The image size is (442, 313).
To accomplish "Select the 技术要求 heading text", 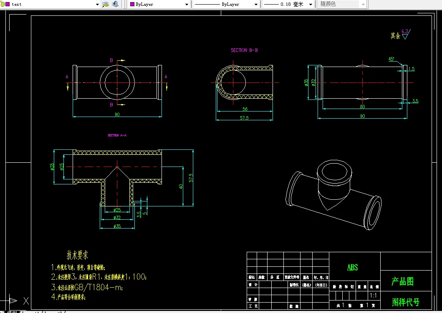I will click(x=78, y=255).
